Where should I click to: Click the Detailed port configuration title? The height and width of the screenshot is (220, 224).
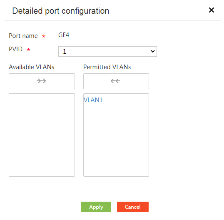coord(61,11)
